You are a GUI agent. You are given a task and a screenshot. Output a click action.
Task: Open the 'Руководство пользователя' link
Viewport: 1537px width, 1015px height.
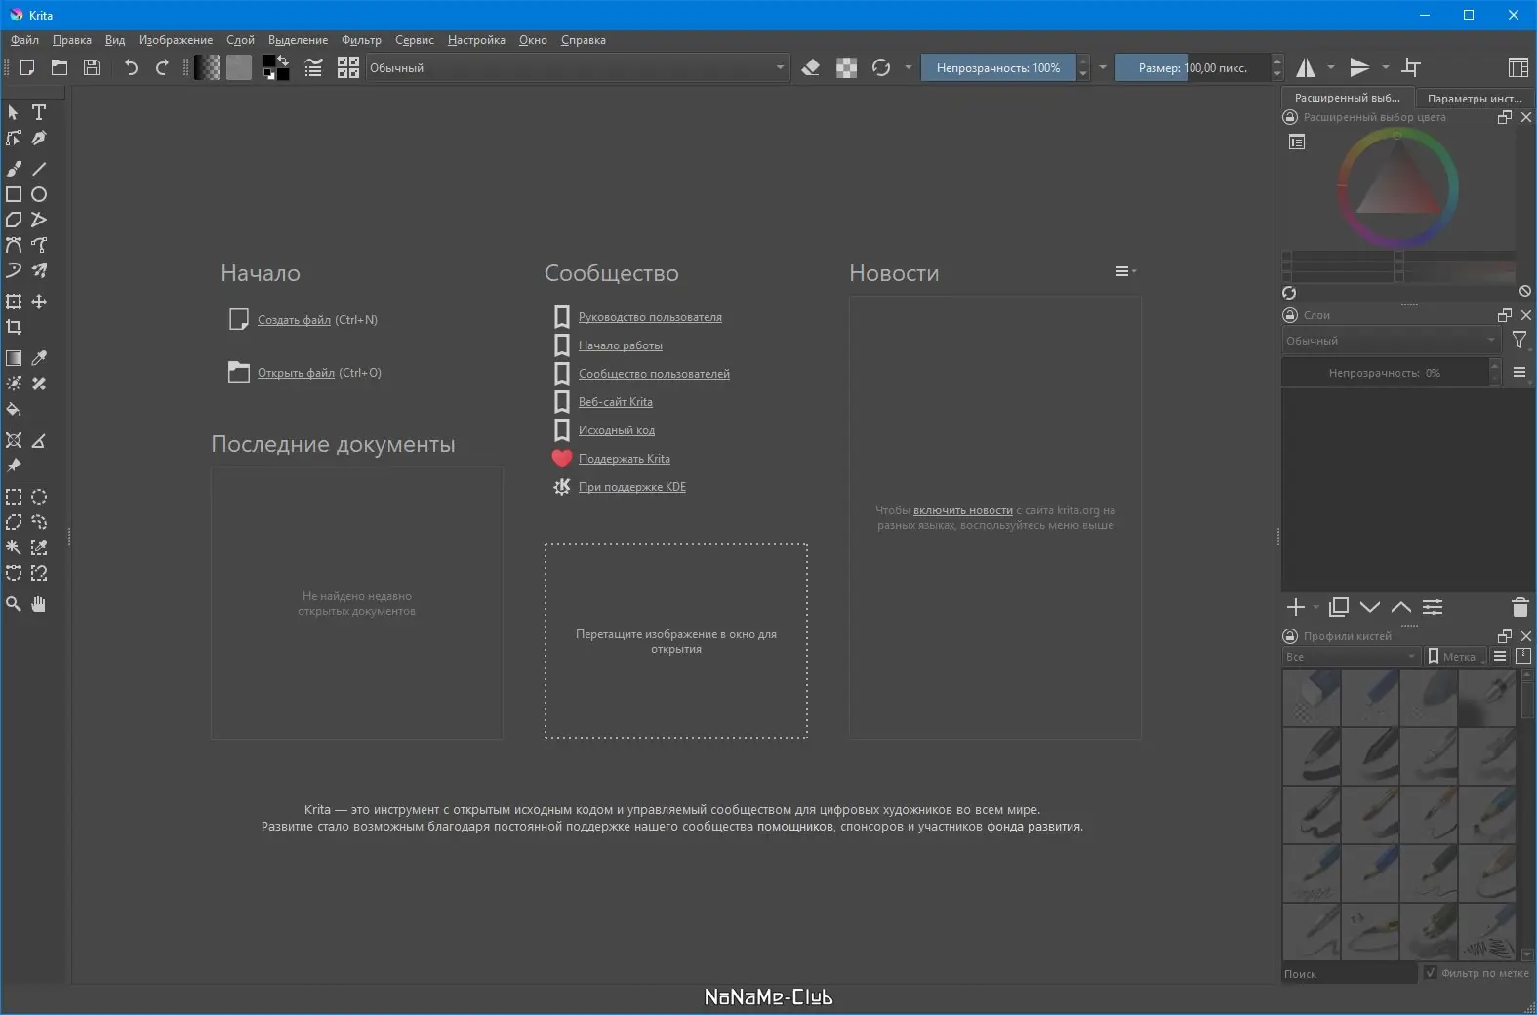tap(650, 317)
